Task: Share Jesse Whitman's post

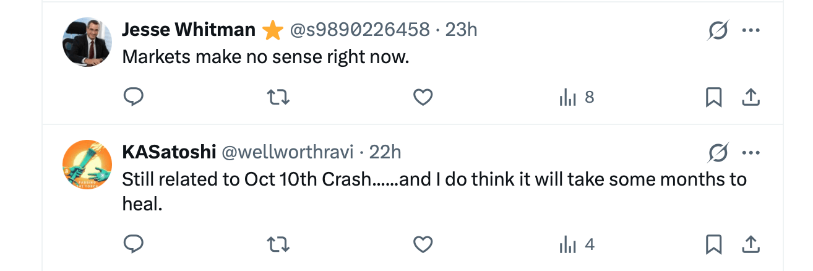Action: (750, 97)
